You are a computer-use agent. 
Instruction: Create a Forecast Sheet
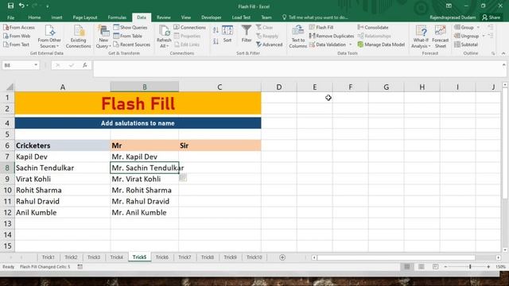(440, 37)
